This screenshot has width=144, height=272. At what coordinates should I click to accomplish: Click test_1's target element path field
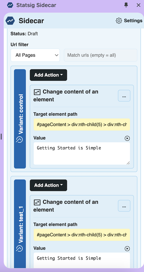pyautogui.click(x=82, y=235)
